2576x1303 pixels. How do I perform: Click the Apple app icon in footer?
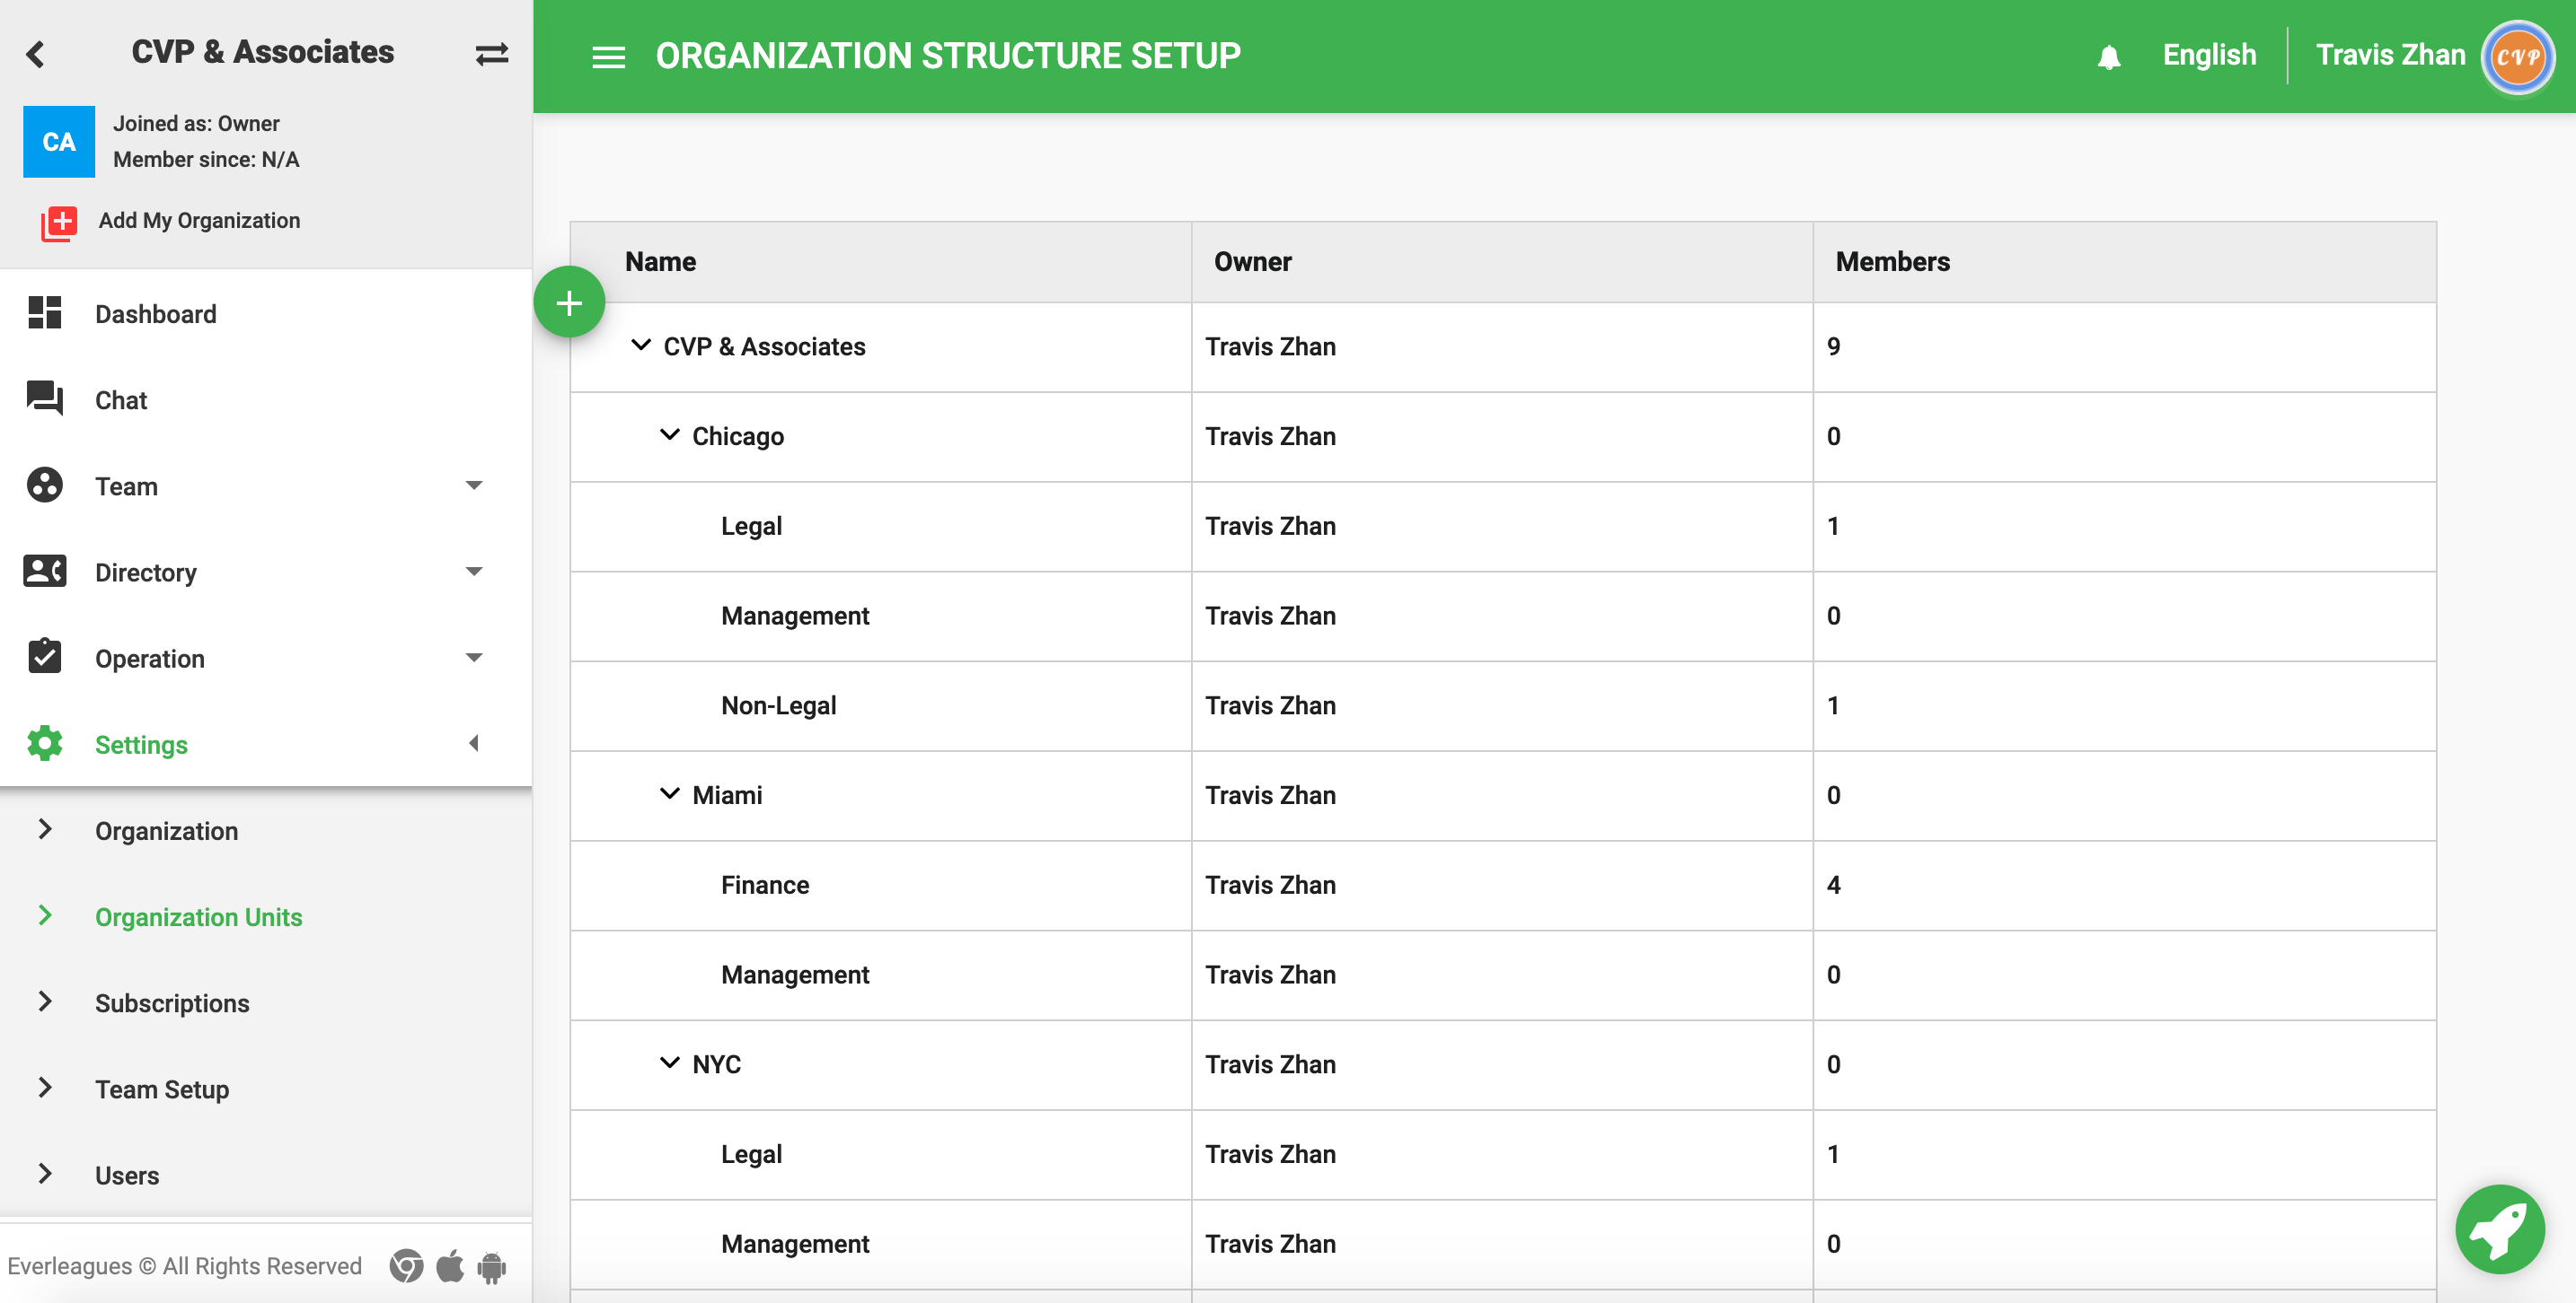tap(450, 1266)
